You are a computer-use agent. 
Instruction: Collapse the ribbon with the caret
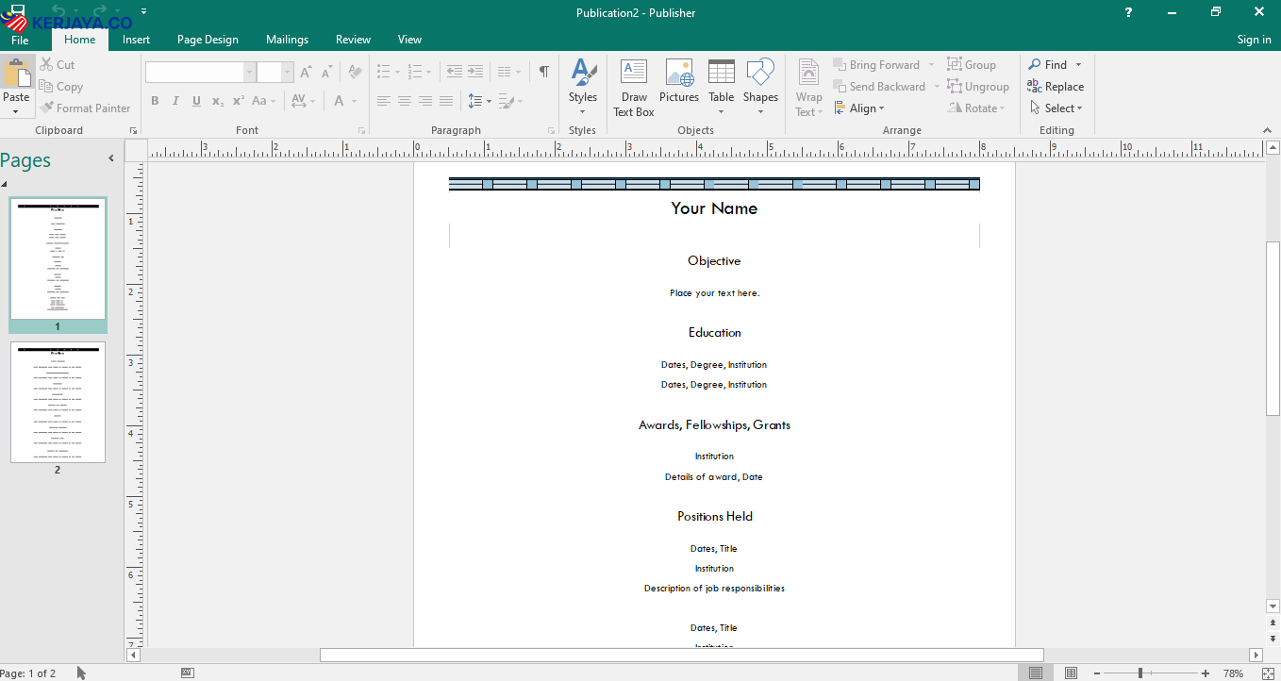pos(1267,130)
